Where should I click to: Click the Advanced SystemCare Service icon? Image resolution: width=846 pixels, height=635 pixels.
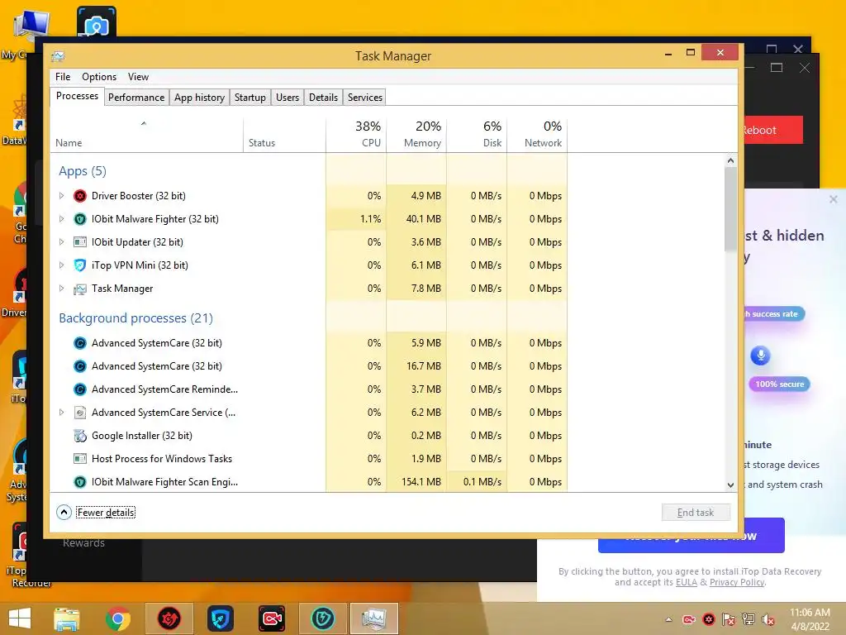click(80, 413)
